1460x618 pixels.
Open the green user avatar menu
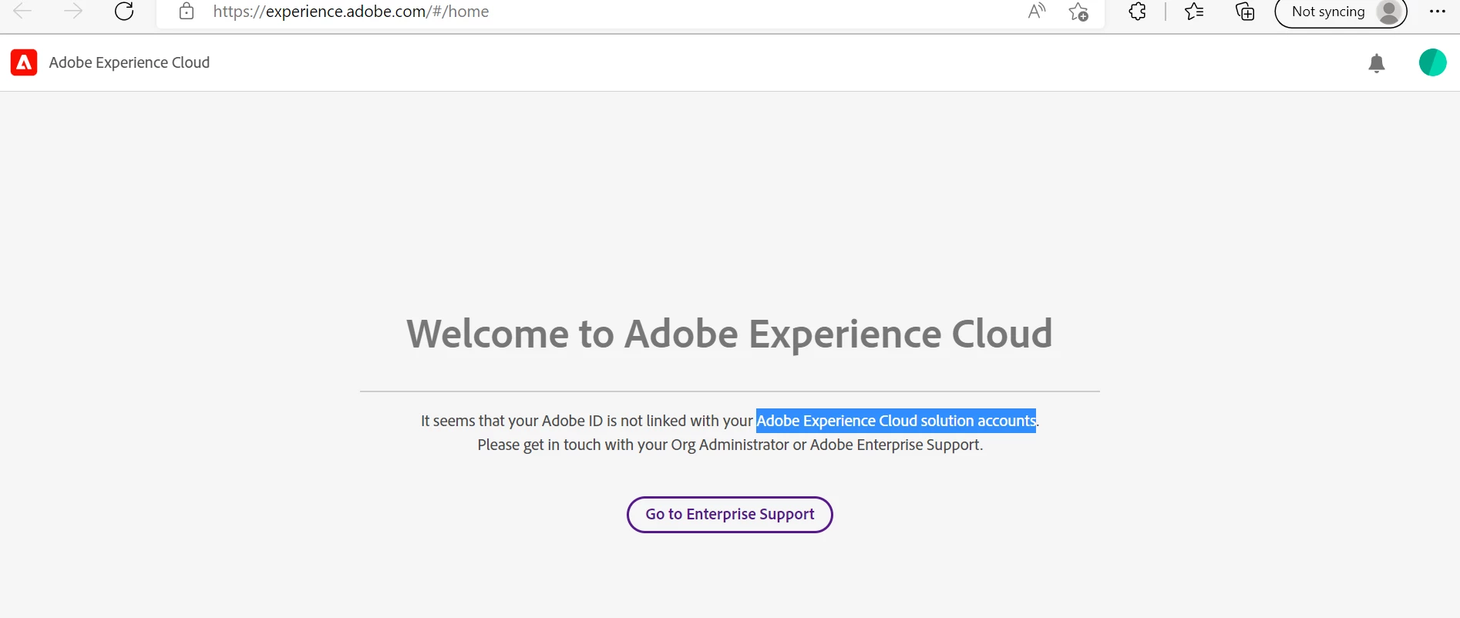point(1432,62)
